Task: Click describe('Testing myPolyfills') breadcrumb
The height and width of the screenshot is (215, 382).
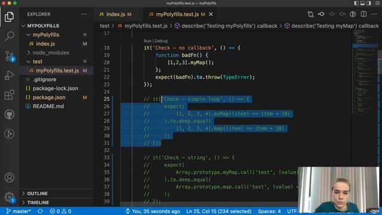Action: [226, 26]
